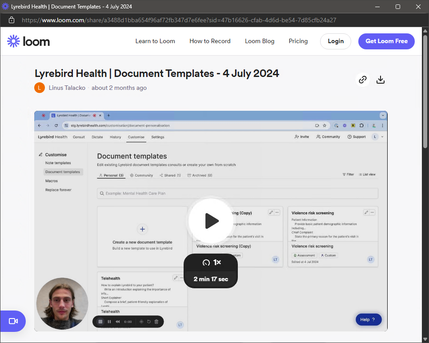Click the Assessment tag on Violence risk screening
The image size is (429, 343).
point(304,255)
